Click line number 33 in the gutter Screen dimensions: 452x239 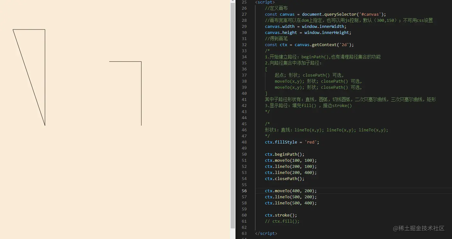[244, 51]
